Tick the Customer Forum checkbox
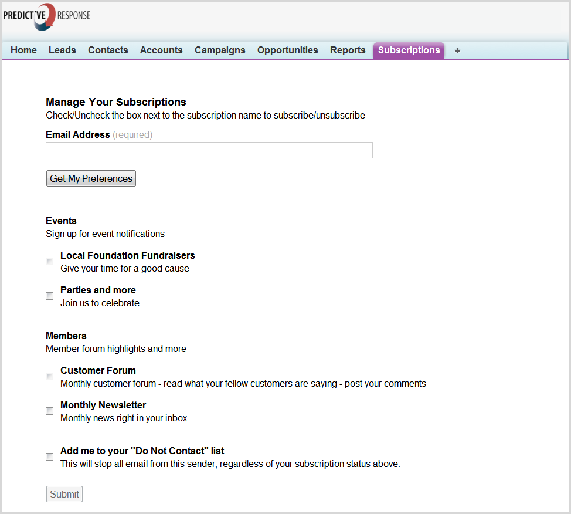Viewport: 571px width, 514px height. 50,377
